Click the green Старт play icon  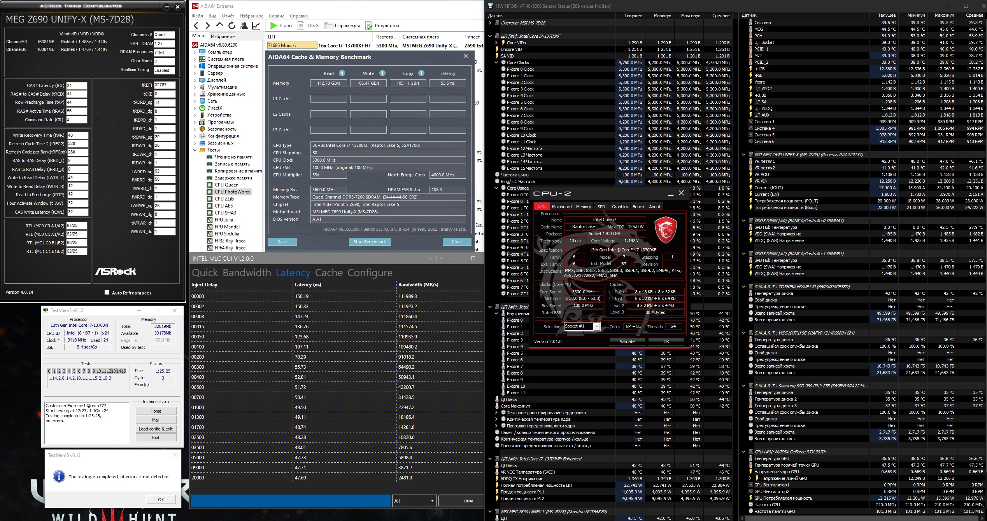point(273,26)
